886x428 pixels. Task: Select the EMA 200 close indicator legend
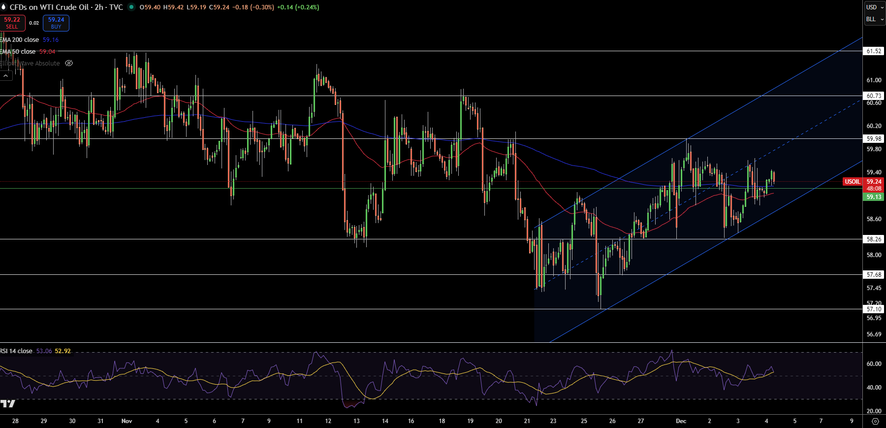click(20, 40)
